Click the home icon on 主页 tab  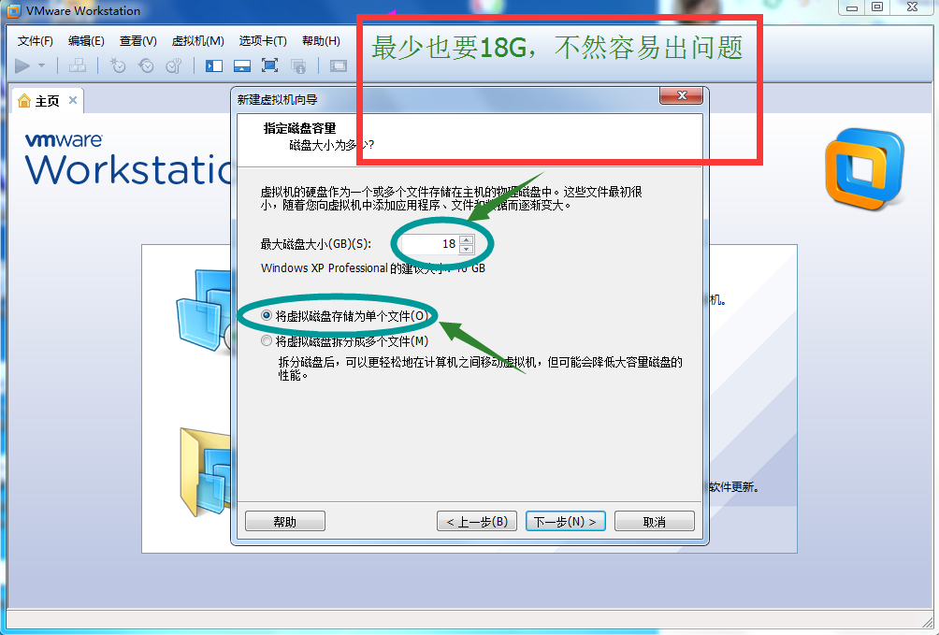[24, 101]
